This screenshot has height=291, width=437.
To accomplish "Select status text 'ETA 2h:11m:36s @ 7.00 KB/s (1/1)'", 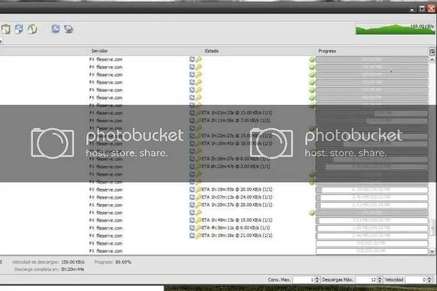I will [x=236, y=121].
